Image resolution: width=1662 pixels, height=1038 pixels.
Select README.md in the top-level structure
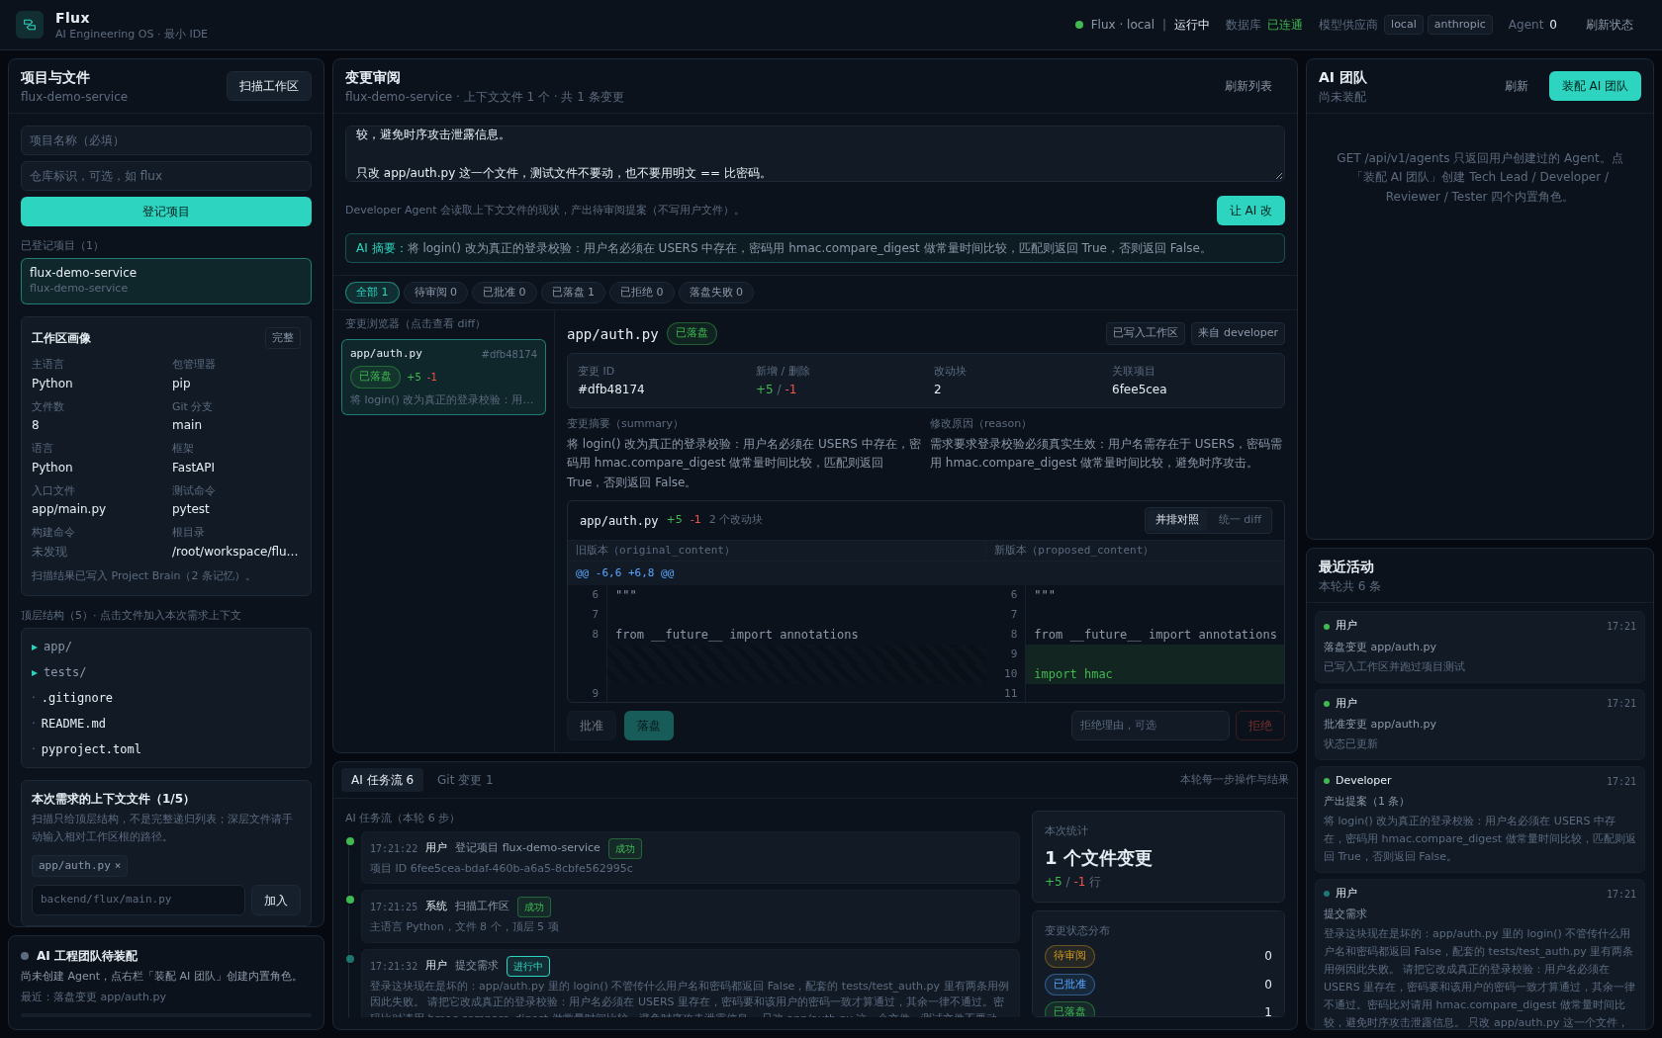point(73,724)
